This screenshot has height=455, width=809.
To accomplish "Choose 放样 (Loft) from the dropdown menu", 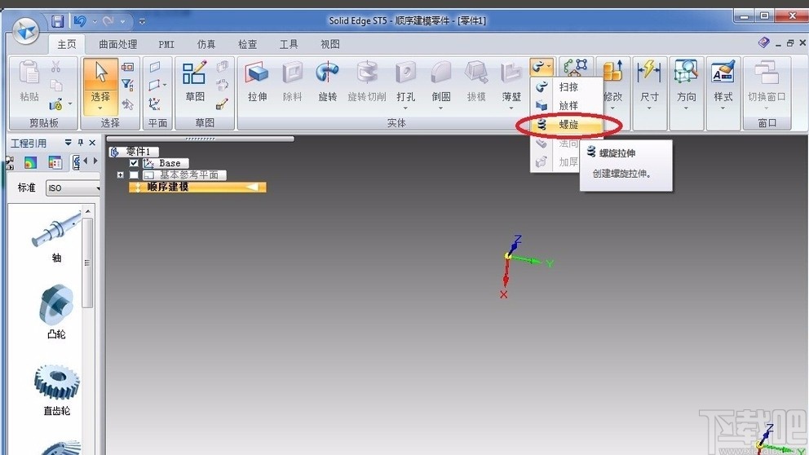I will coord(567,106).
